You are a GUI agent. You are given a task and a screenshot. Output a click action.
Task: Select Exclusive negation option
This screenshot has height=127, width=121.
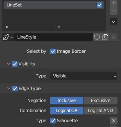pyautogui.click(x=101, y=100)
